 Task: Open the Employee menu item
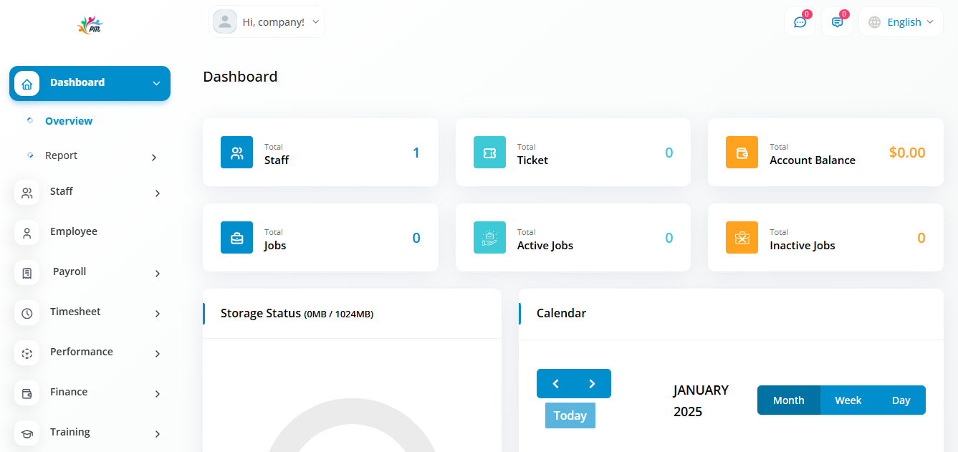pos(74,232)
